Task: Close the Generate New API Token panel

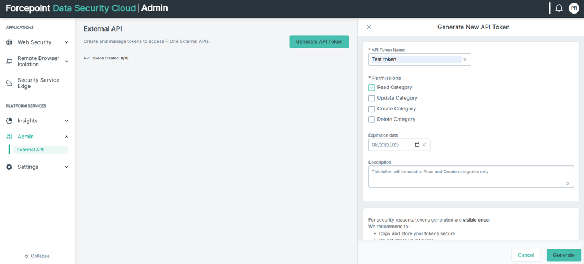Action: (x=369, y=27)
